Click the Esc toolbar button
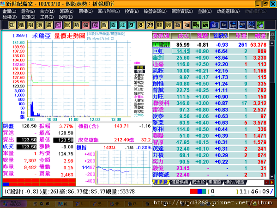277x208 pixels. pos(223,25)
